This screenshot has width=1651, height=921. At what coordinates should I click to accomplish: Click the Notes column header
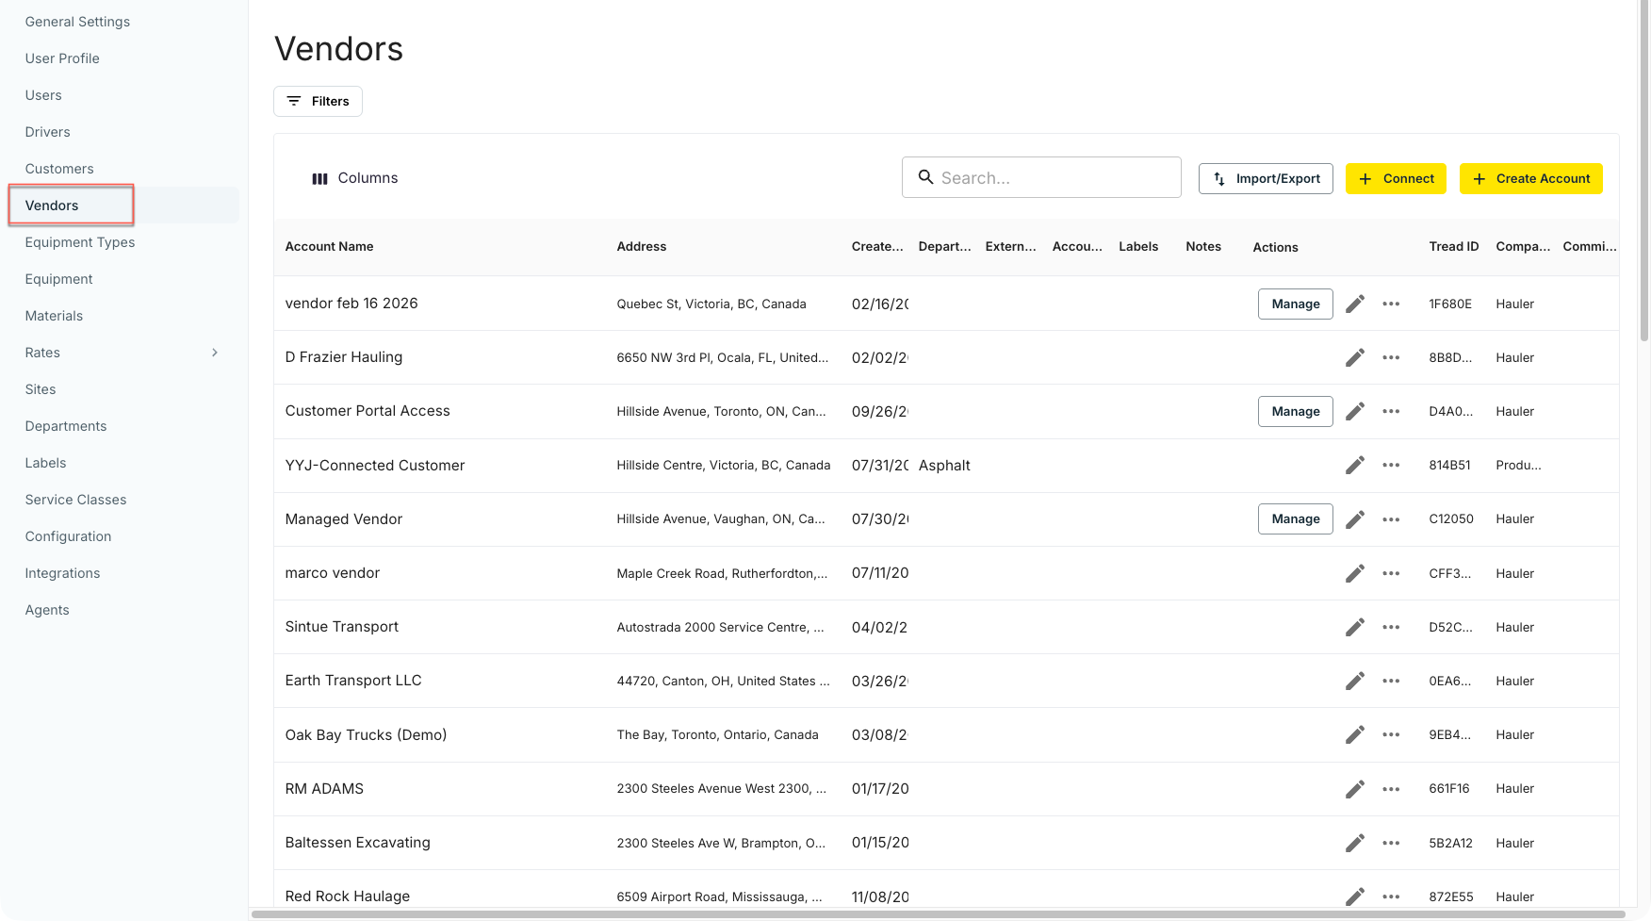click(x=1203, y=247)
